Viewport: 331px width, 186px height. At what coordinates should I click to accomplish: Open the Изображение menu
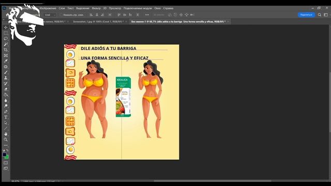tap(48, 8)
